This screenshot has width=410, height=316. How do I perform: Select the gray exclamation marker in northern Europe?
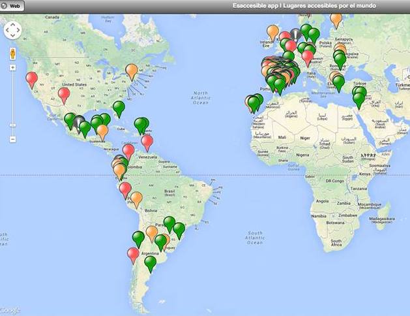pos(295,35)
